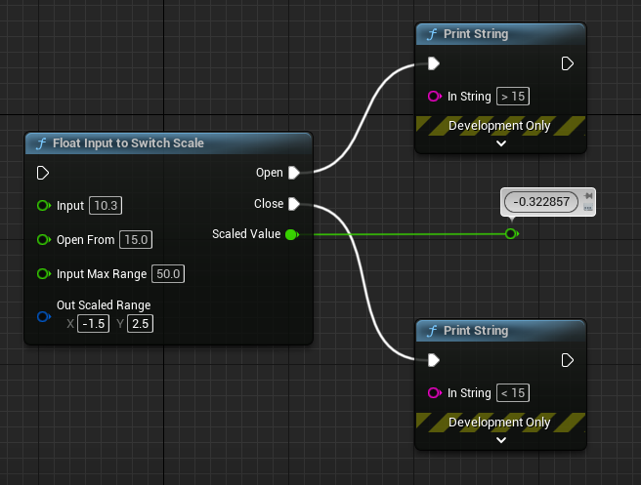Click the green Input Max Range pin

click(x=42, y=273)
